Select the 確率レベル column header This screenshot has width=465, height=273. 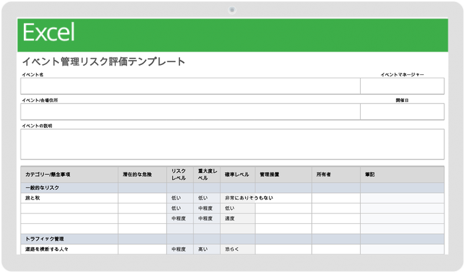point(238,174)
